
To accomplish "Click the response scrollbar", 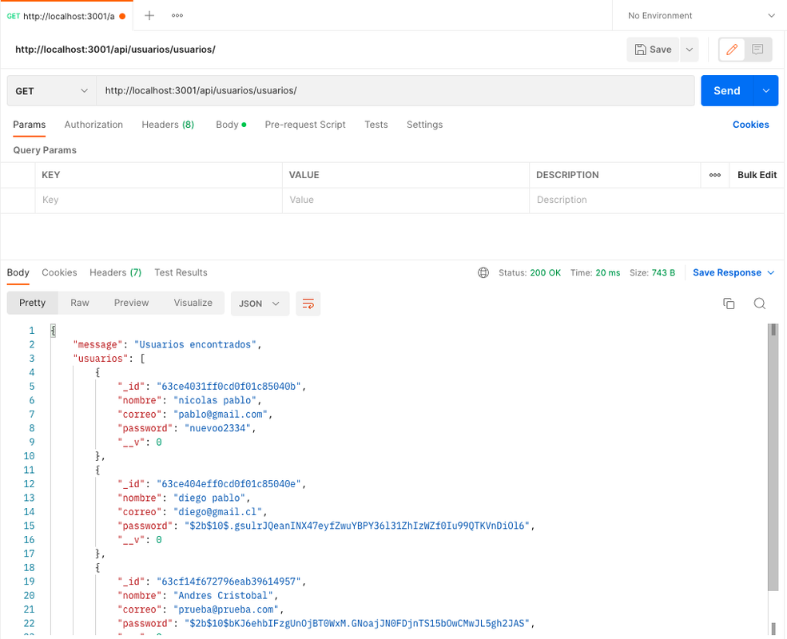I will [x=773, y=456].
